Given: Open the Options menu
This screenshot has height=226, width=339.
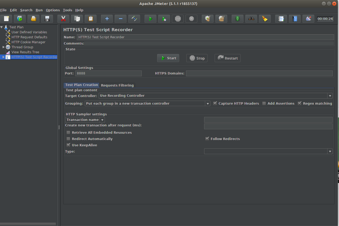Looking at the screenshot, I should [53, 10].
